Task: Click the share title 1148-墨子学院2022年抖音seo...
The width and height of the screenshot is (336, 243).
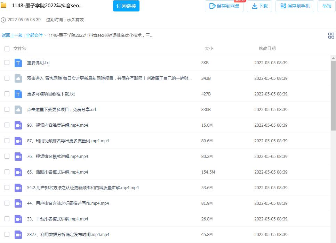Action: pyautogui.click(x=47, y=6)
